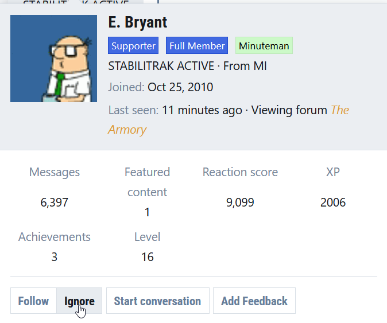387x323 pixels.
Task: Click the Add Feedback button
Action: 254,301
